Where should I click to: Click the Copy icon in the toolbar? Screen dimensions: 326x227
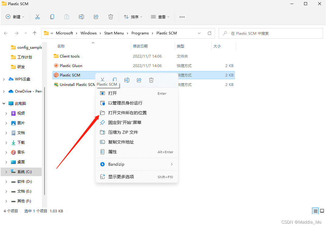pos(52,17)
